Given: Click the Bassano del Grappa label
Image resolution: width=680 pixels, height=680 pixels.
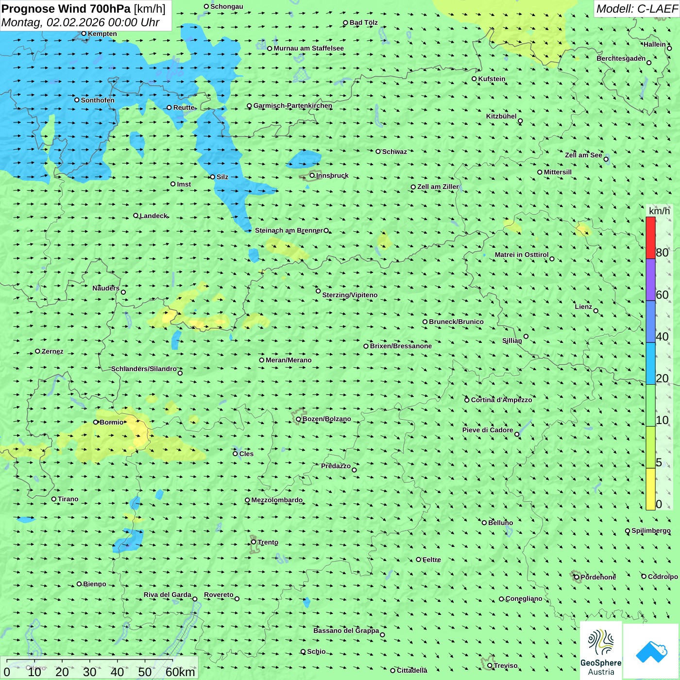Looking at the screenshot, I should 346,630.
